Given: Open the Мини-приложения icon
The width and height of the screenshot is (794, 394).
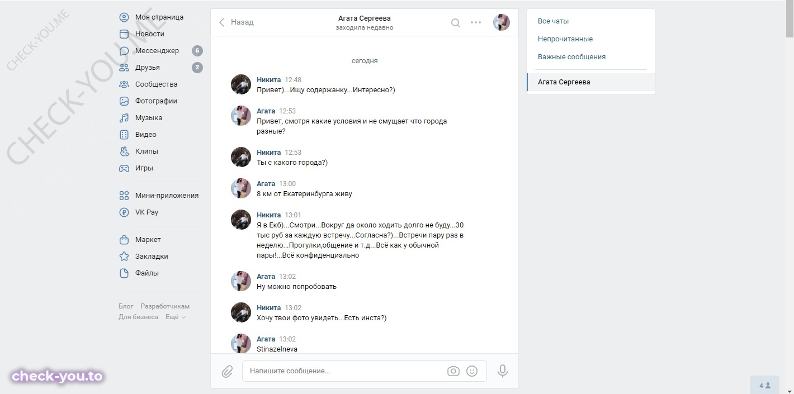Looking at the screenshot, I should [x=124, y=196].
